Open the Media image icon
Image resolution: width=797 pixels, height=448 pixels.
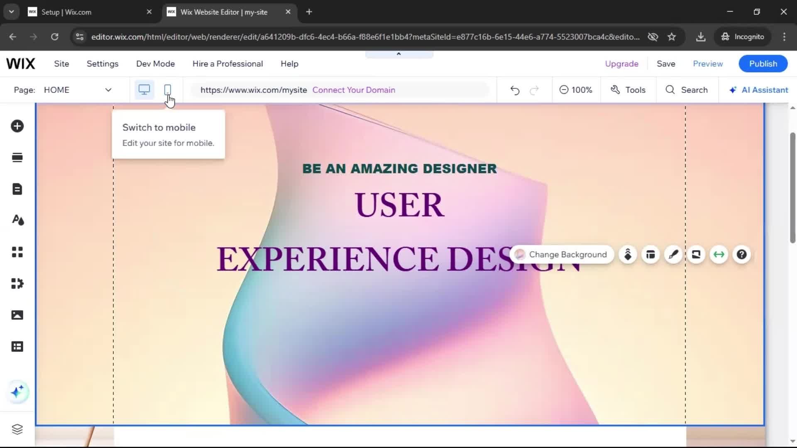point(17,315)
